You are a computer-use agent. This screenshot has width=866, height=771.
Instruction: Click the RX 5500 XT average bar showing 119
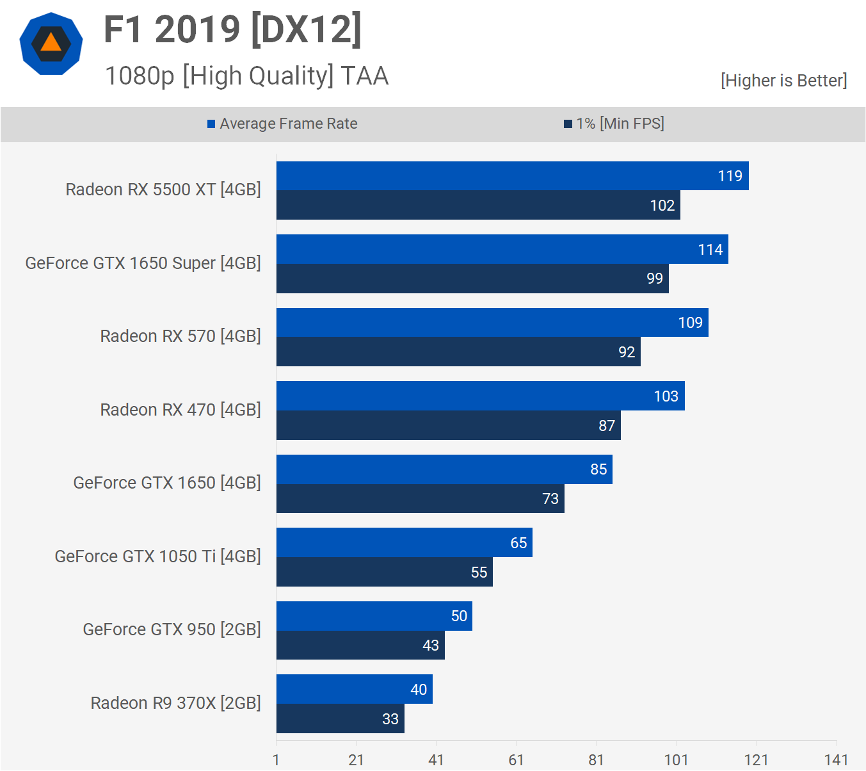point(513,176)
